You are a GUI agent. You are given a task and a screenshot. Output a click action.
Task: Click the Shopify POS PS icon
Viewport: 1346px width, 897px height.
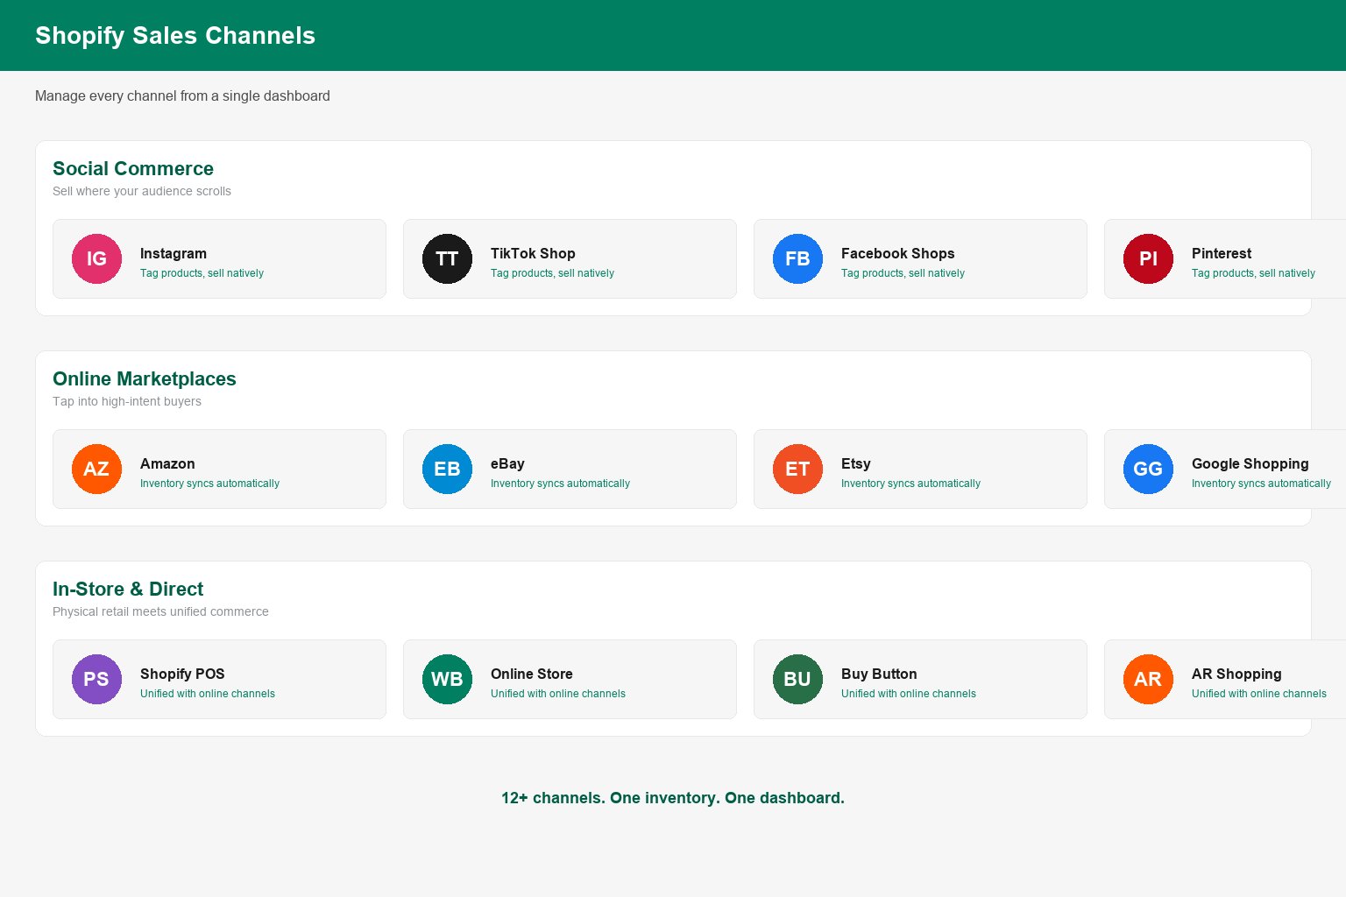[96, 679]
